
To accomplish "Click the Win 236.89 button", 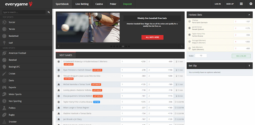I will tap(241, 56).
